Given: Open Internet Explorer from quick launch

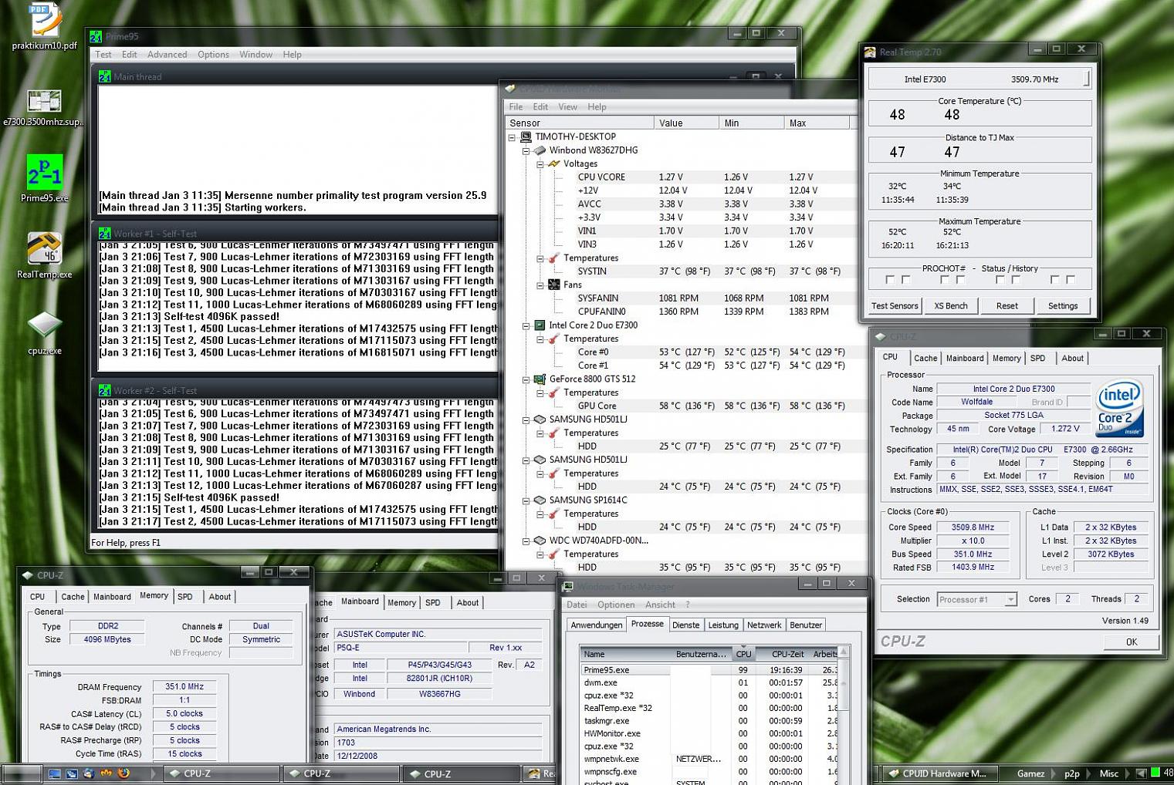Looking at the screenshot, I should [89, 773].
